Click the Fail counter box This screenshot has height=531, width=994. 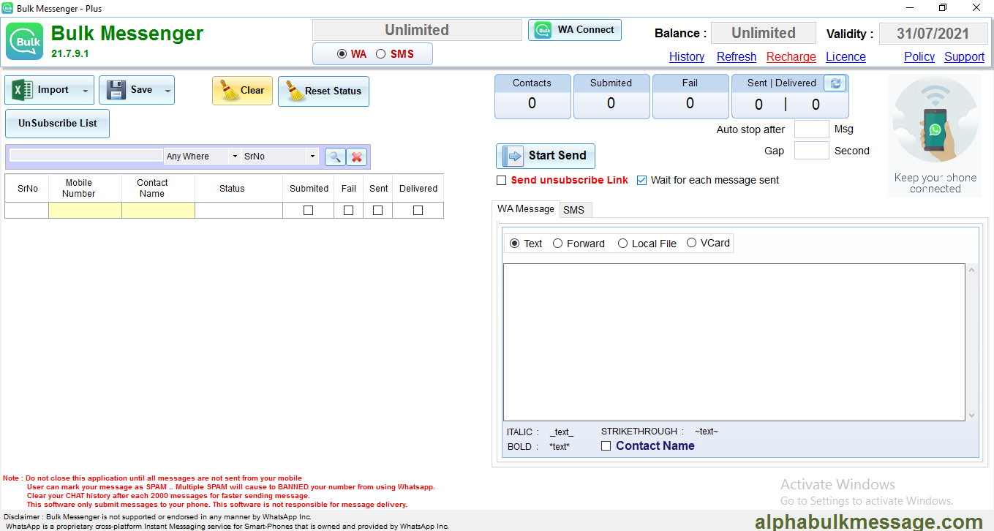tap(690, 97)
